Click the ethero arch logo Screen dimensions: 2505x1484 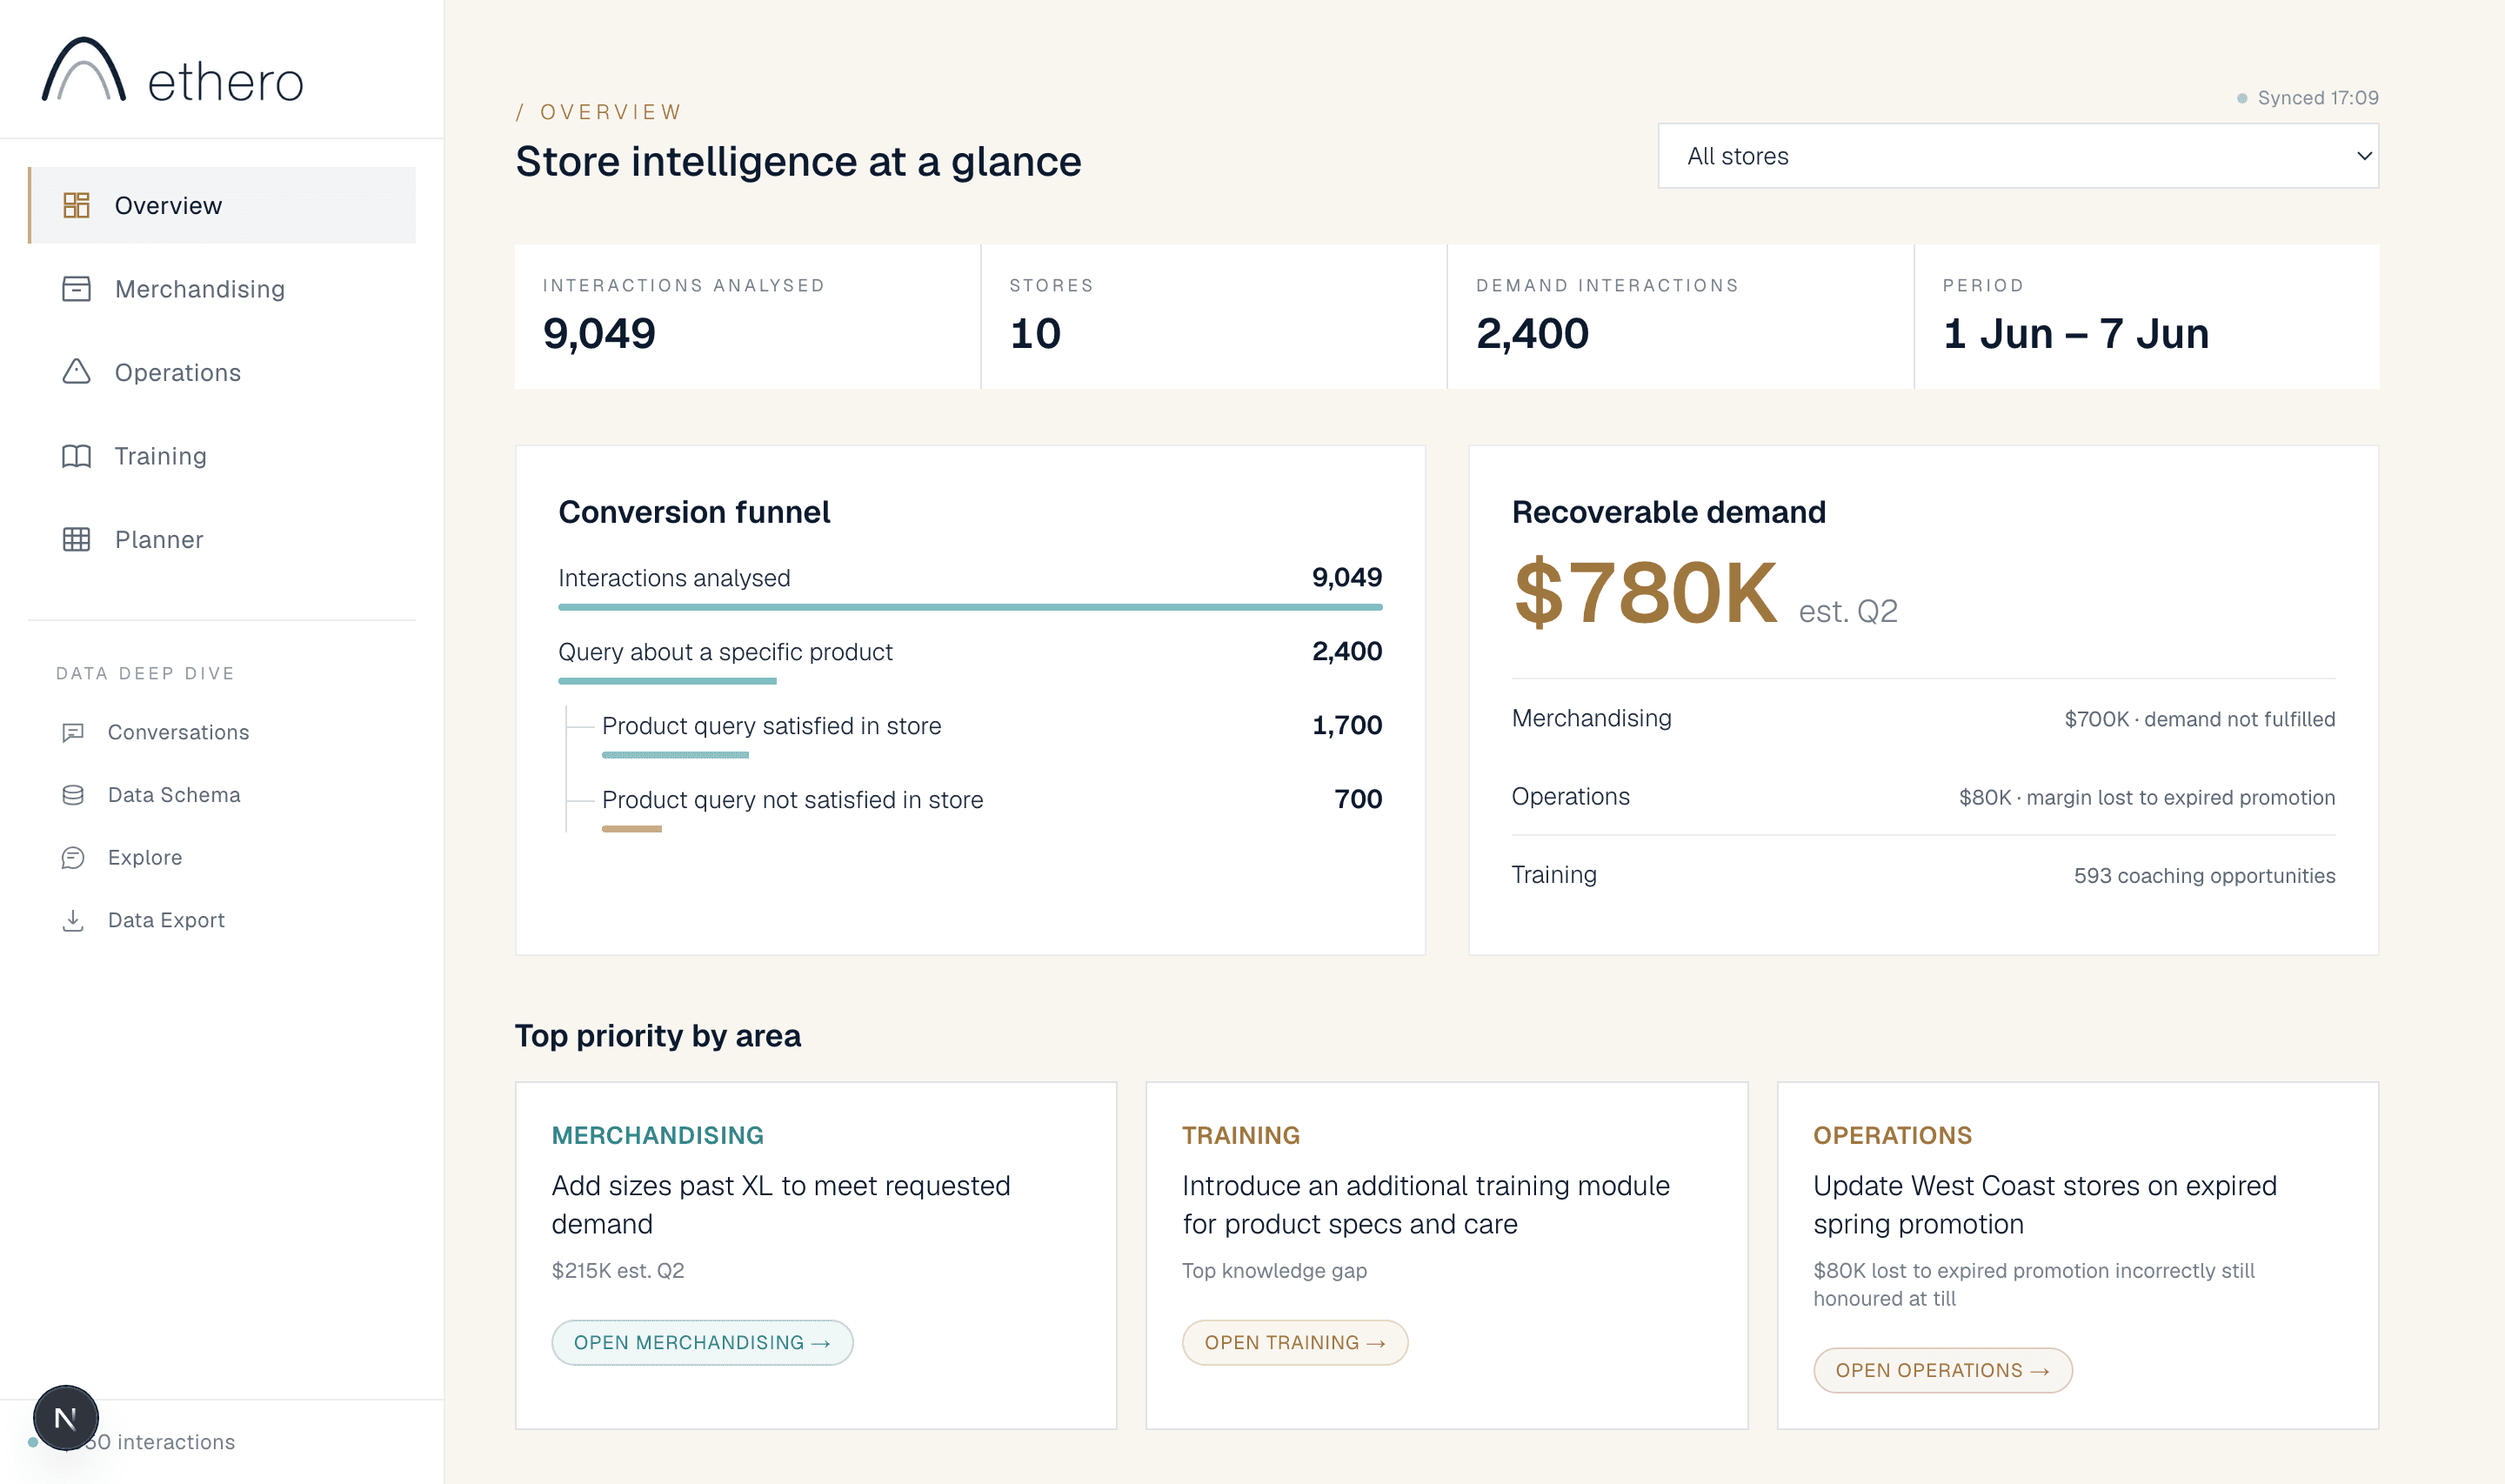(84, 70)
